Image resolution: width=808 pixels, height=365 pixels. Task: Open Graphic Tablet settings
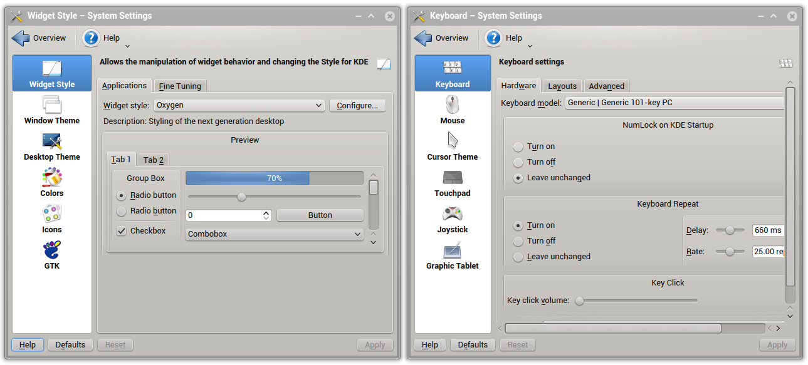pyautogui.click(x=453, y=255)
